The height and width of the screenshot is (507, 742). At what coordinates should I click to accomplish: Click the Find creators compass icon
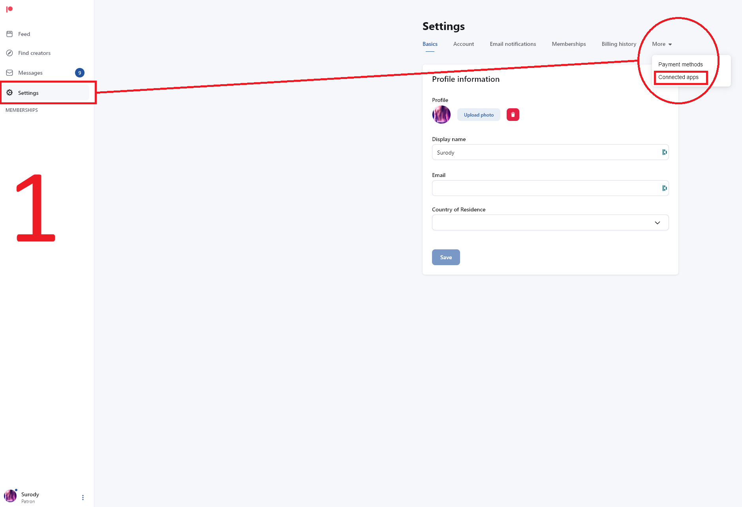[x=9, y=53]
